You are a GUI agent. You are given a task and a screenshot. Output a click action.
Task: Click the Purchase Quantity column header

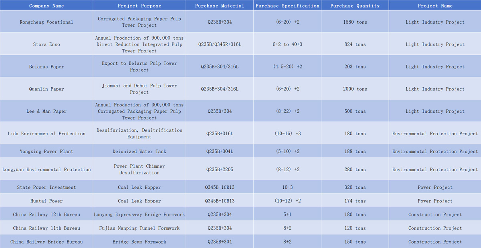point(355,6)
